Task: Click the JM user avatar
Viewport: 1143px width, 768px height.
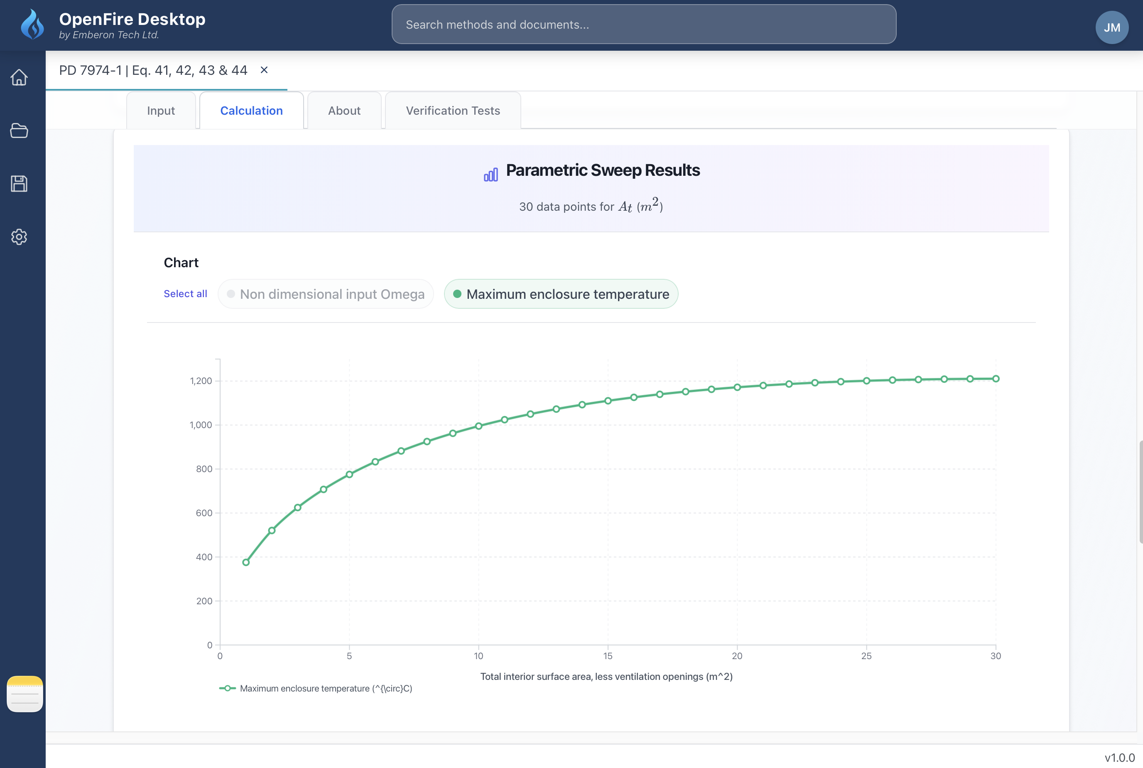Action: click(1112, 27)
